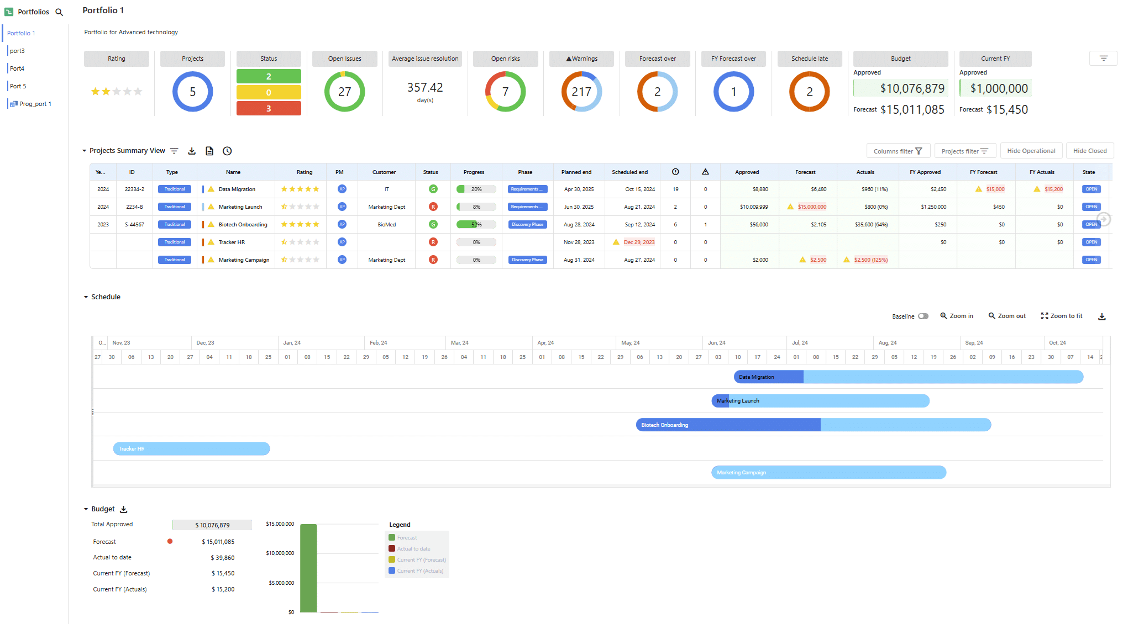Click the round arrow button at table right edge
This screenshot has width=1123, height=624.
pos(1104,219)
